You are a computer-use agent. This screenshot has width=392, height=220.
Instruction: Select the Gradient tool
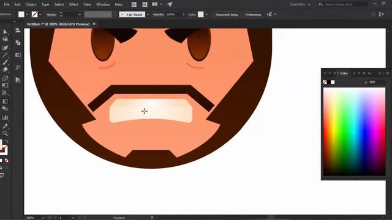pyautogui.click(x=5, y=101)
